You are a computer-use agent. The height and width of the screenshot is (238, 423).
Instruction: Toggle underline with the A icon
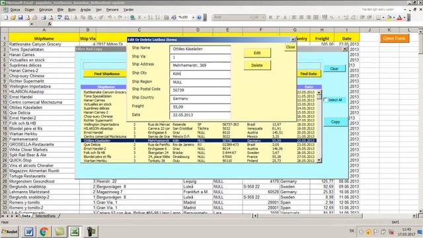285,18
